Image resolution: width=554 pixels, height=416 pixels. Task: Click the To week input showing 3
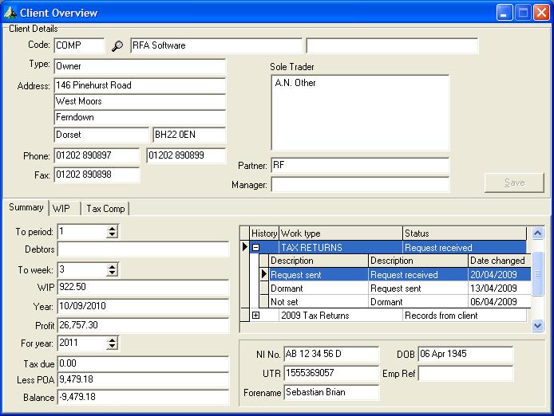pyautogui.click(x=82, y=269)
